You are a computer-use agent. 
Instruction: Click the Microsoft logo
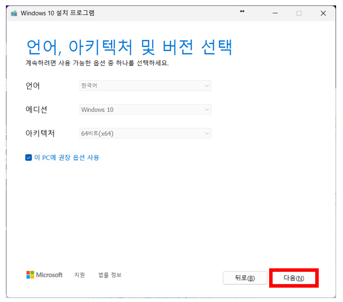(45, 275)
